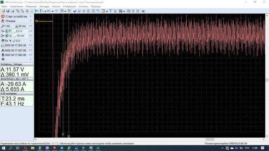Open the help question mark icon
269x151 pixels.
[143, 11]
